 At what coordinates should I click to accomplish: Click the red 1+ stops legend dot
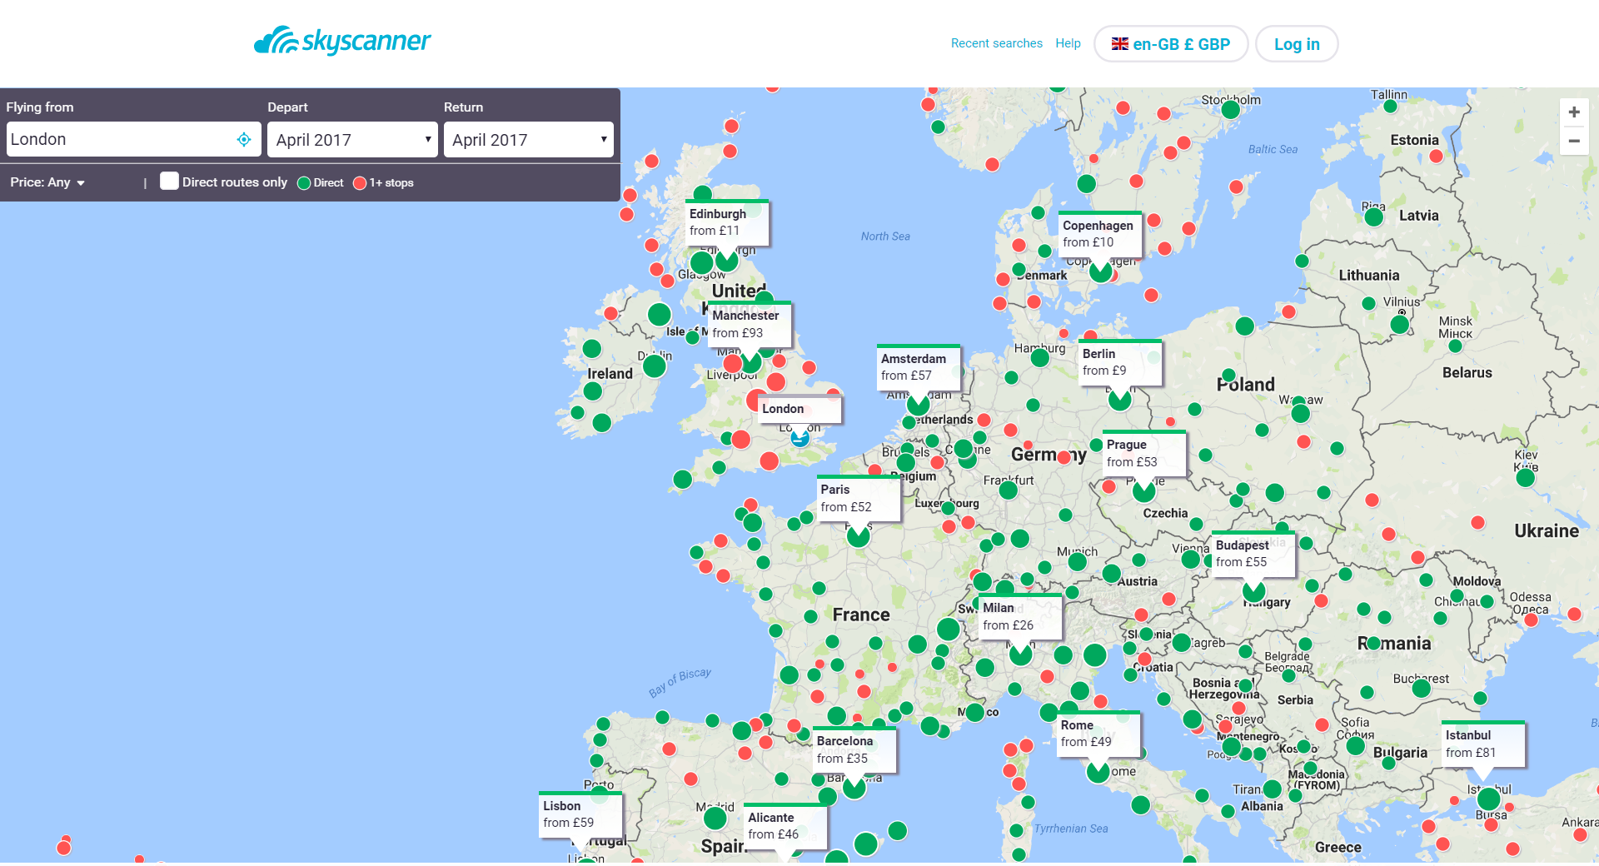(x=360, y=183)
